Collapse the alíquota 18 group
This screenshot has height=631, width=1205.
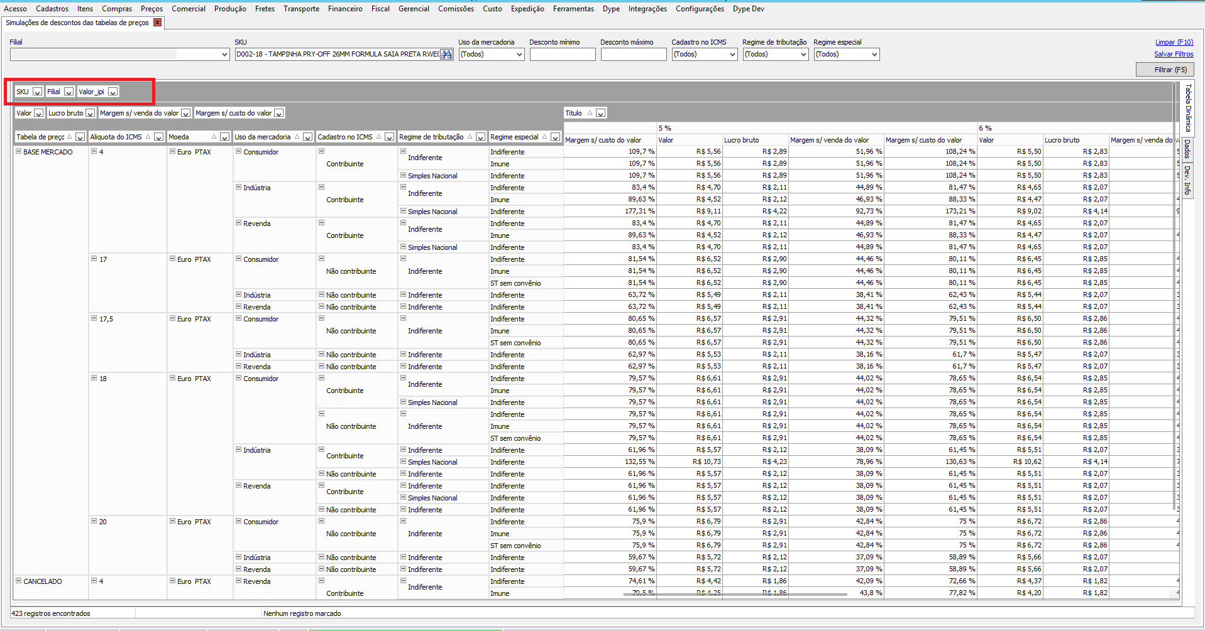94,378
